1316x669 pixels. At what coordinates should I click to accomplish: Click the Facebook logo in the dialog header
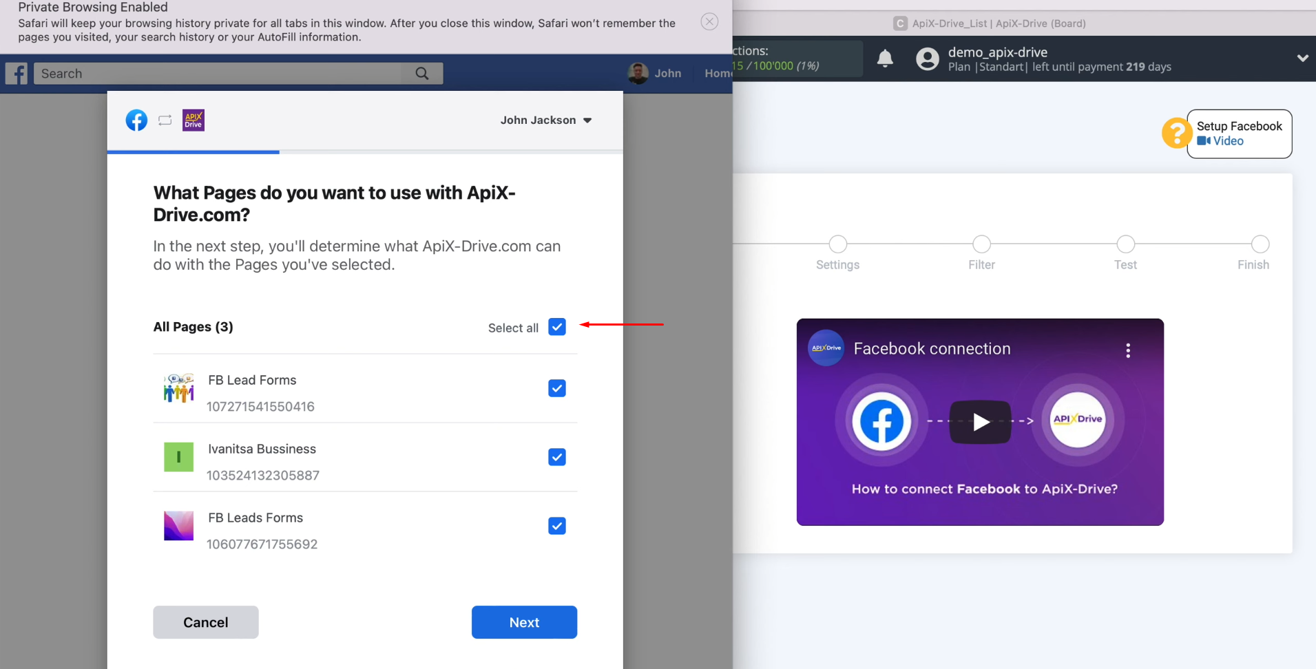(x=136, y=120)
